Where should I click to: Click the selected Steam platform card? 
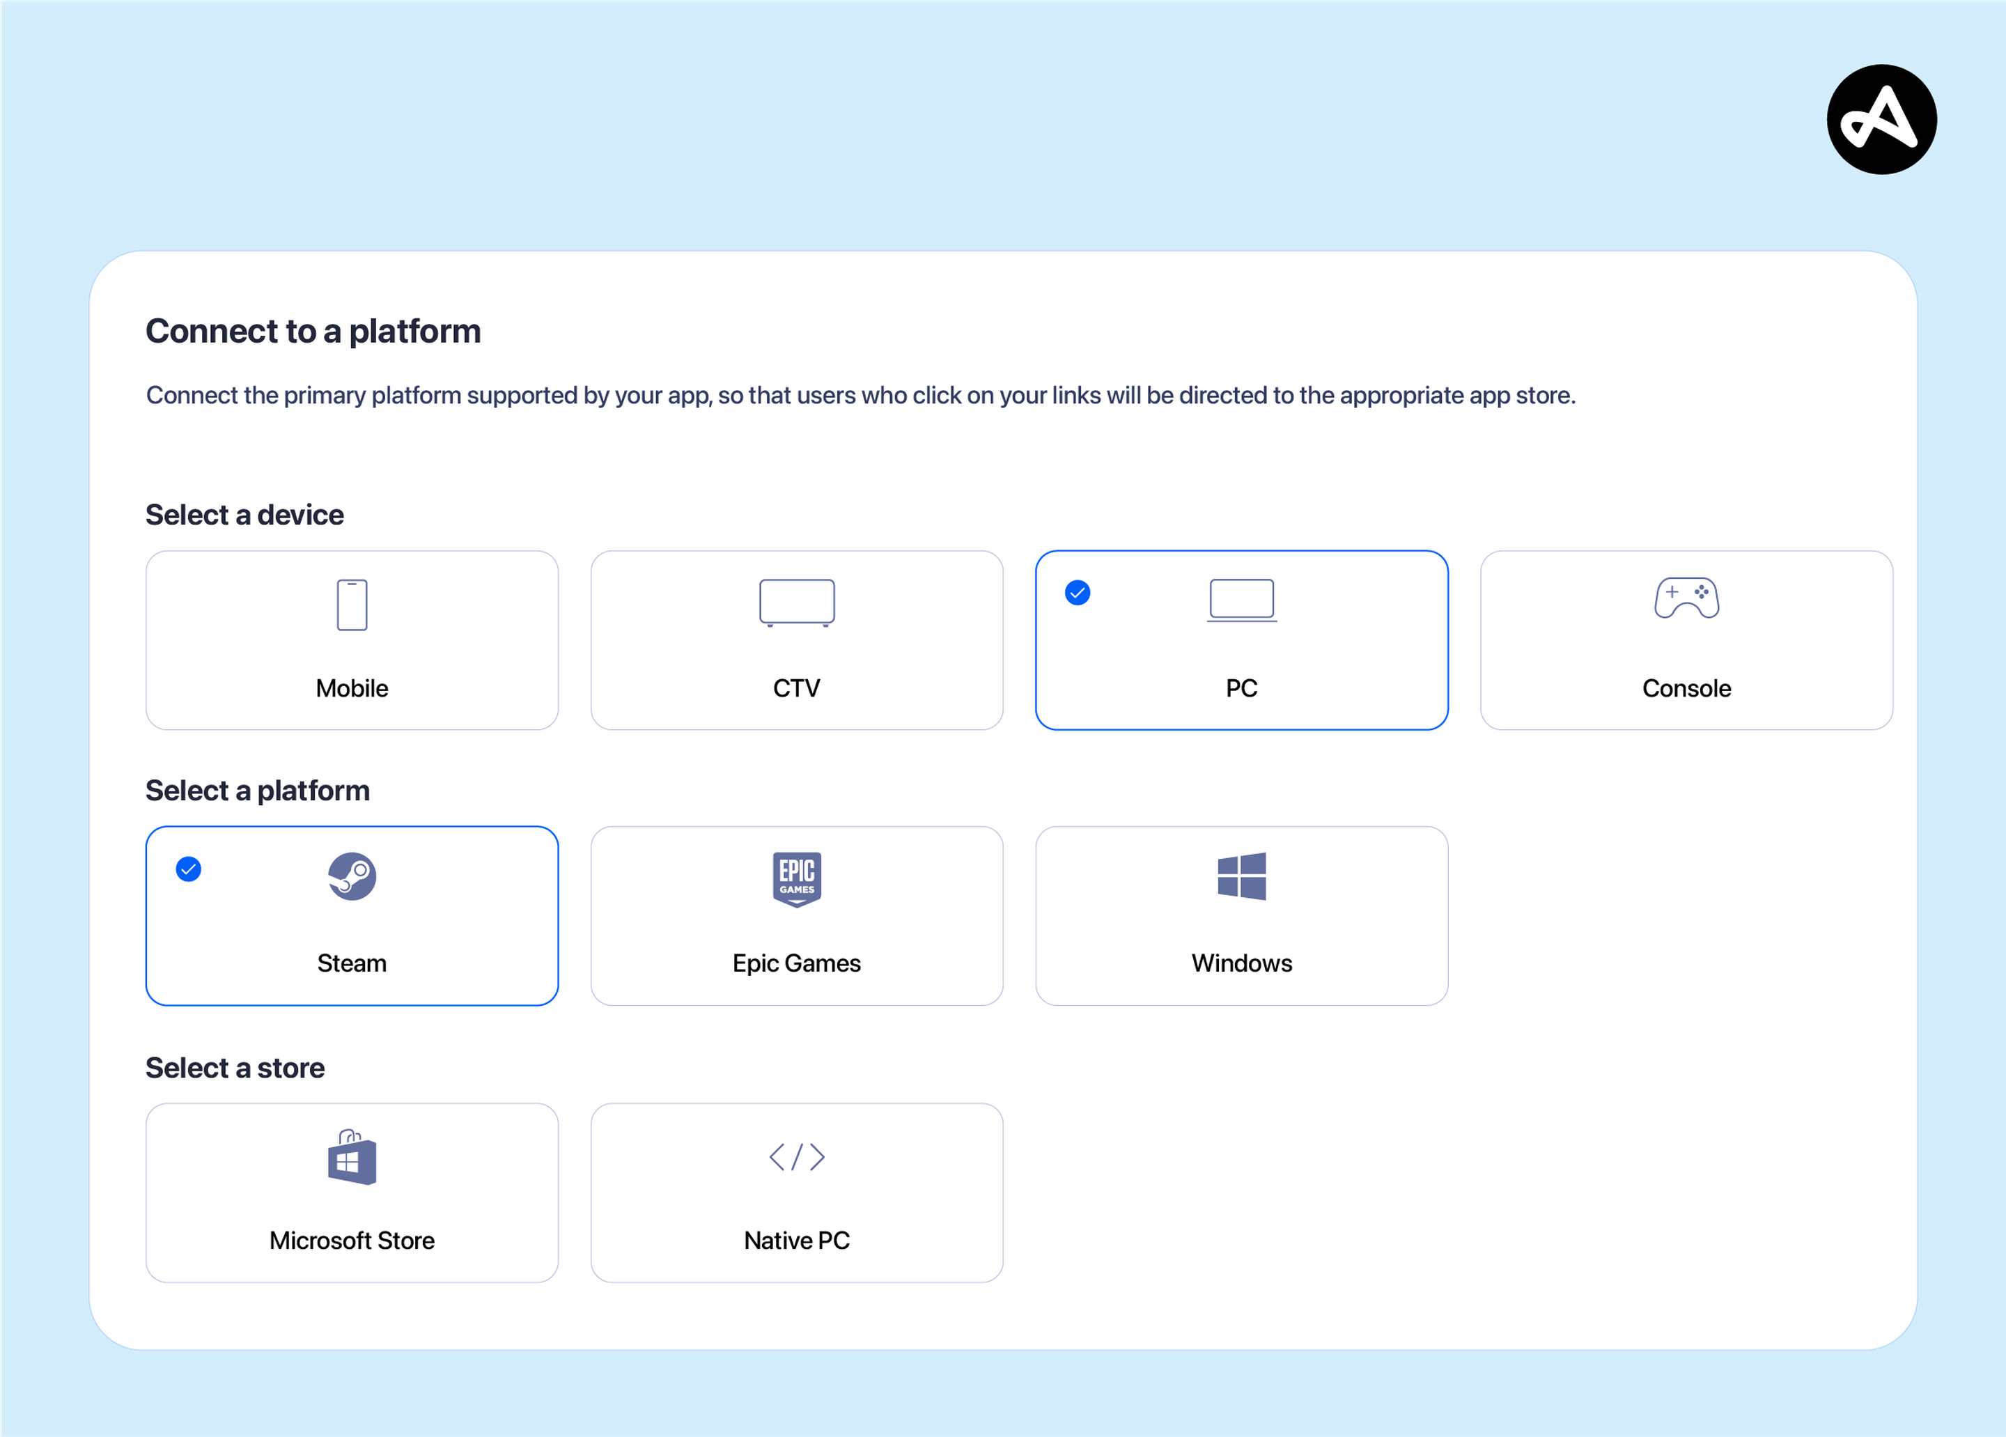352,916
